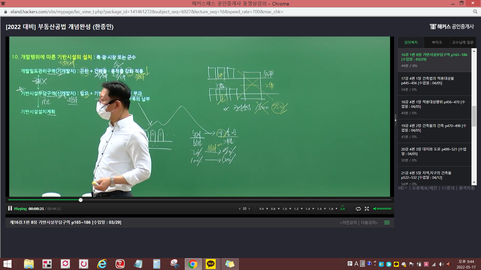The image size is (481, 270).
Task: Click the Hackers 공인중개사 logo
Action: [x=452, y=26]
